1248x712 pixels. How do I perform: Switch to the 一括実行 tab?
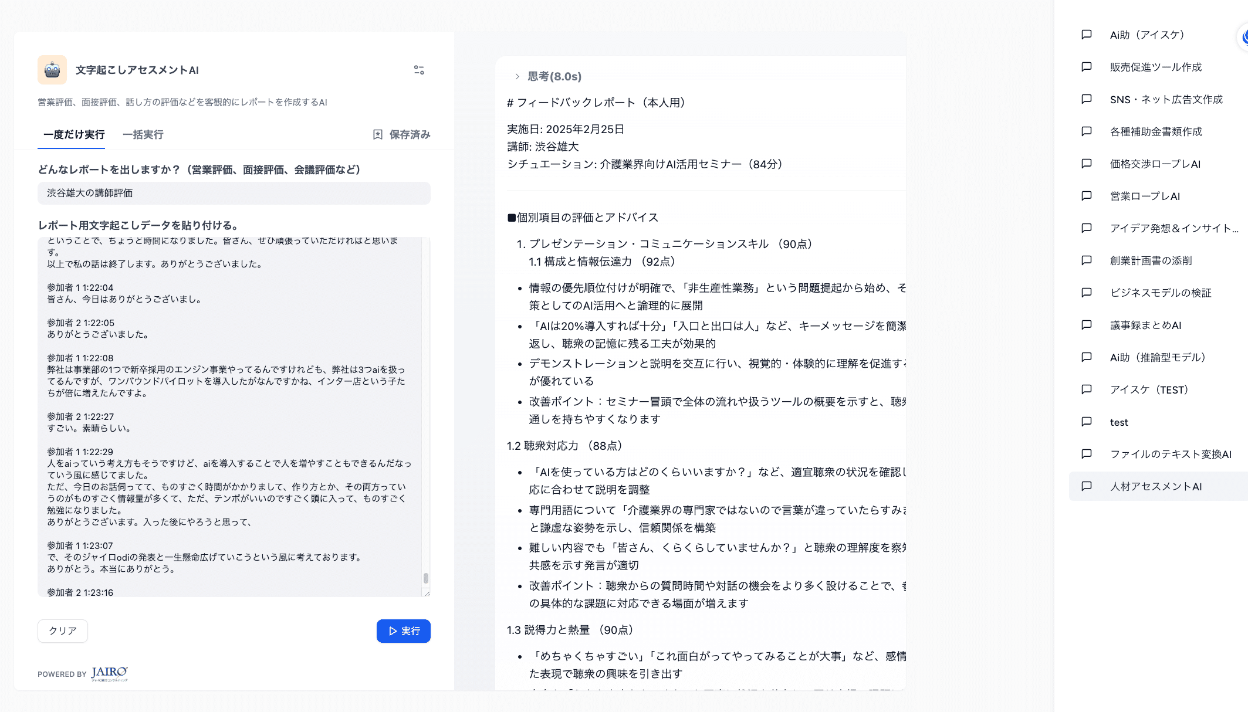143,135
